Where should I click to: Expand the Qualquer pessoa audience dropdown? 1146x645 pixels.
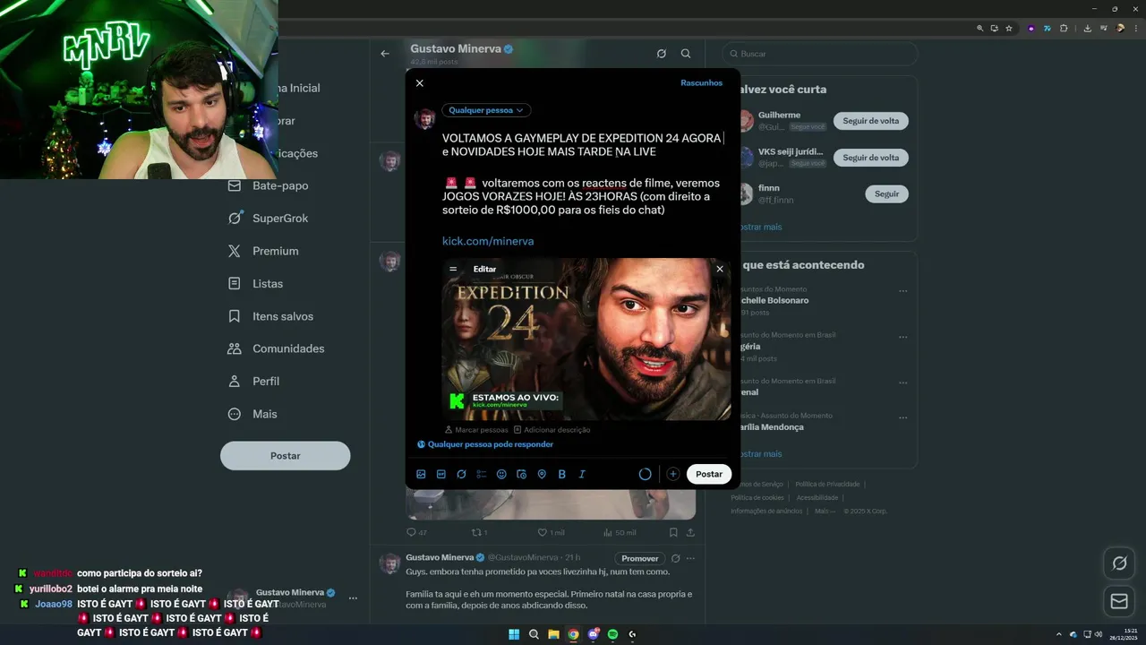pos(486,110)
